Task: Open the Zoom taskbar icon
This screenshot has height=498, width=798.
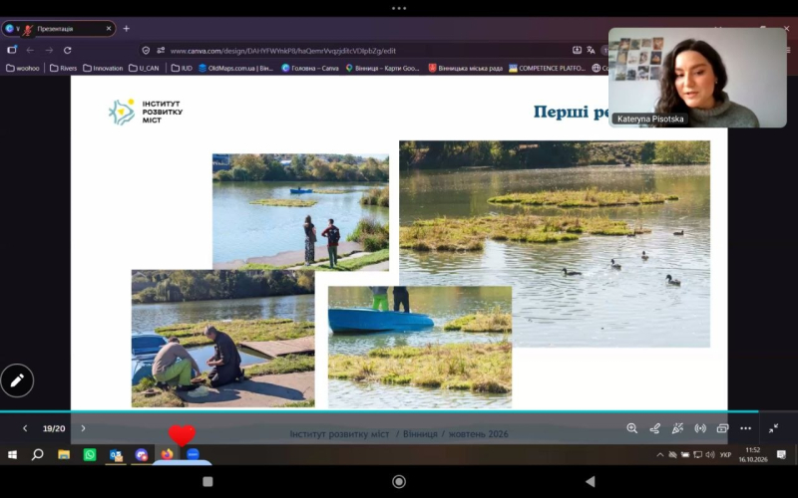Action: click(193, 454)
